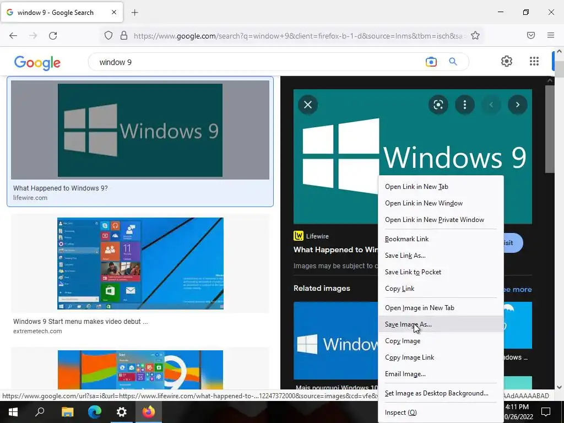Click the padlock site security icon
The image size is (564, 423).
(x=124, y=35)
